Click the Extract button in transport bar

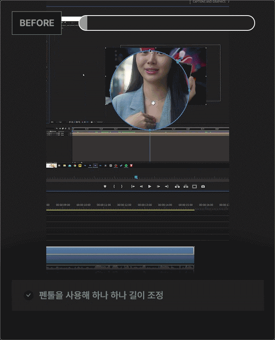pos(186,187)
